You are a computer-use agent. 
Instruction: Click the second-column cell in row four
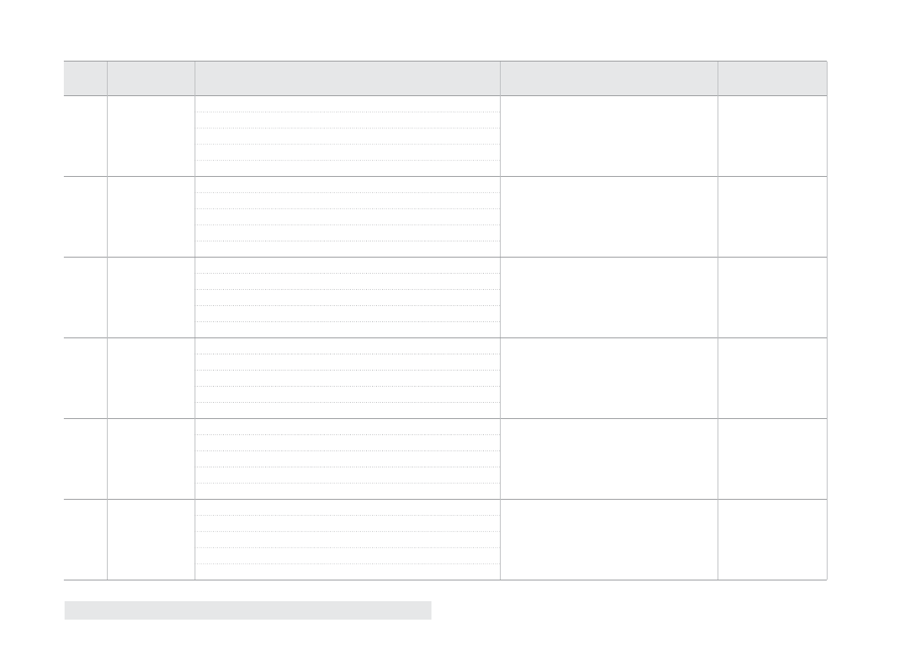tap(151, 378)
